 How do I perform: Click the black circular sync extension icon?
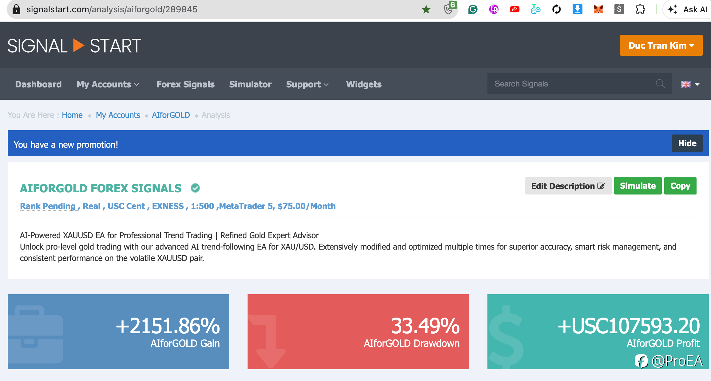pos(556,10)
